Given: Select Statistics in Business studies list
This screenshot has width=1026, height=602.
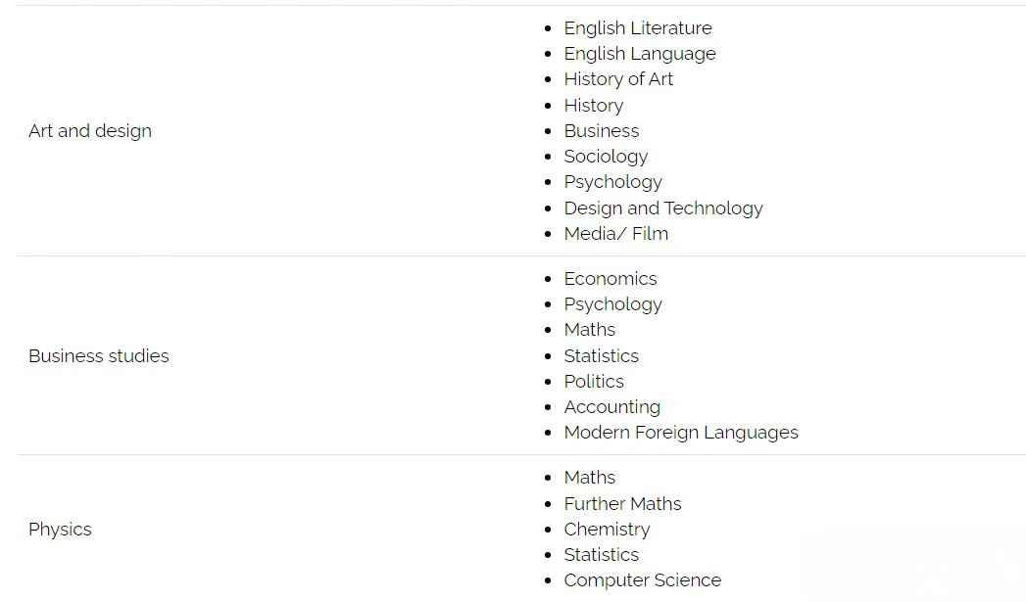Looking at the screenshot, I should [601, 355].
